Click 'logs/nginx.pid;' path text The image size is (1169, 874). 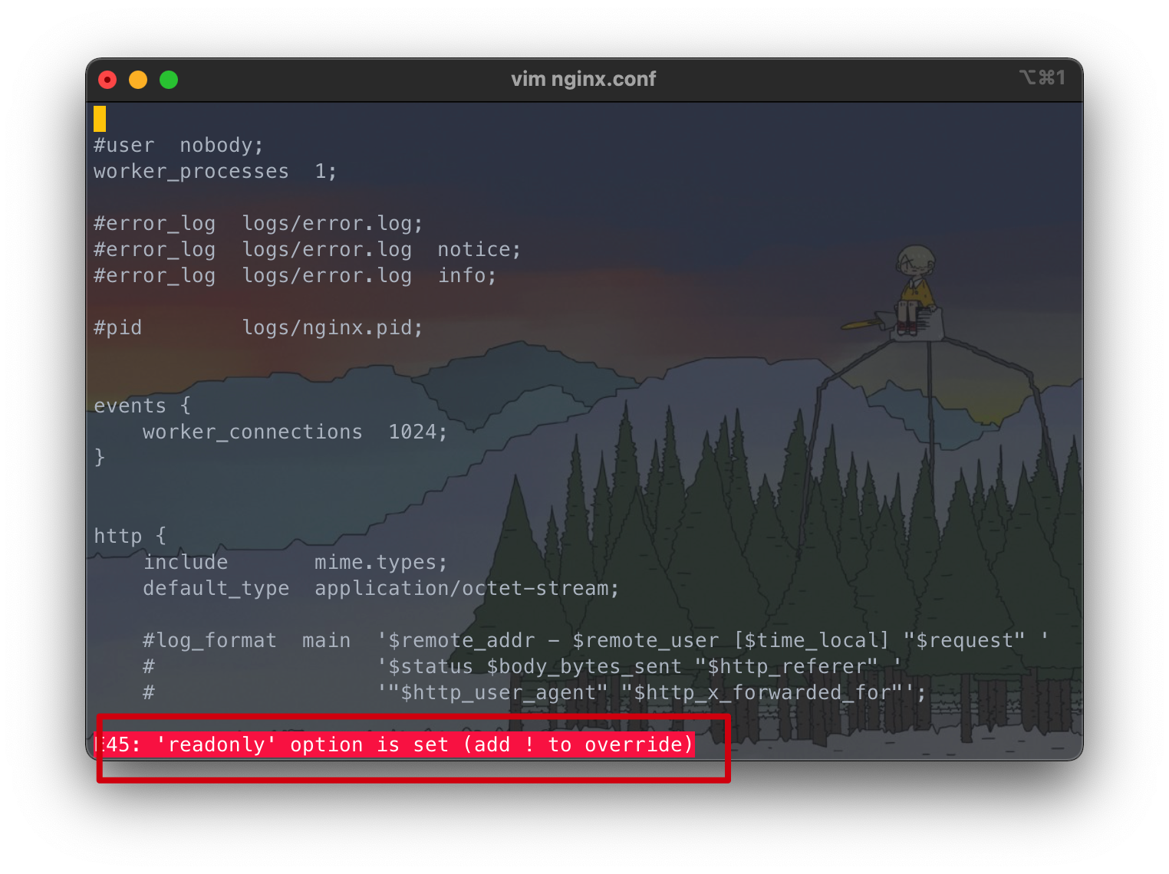tap(333, 328)
